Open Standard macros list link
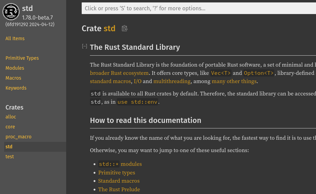 [119, 181]
